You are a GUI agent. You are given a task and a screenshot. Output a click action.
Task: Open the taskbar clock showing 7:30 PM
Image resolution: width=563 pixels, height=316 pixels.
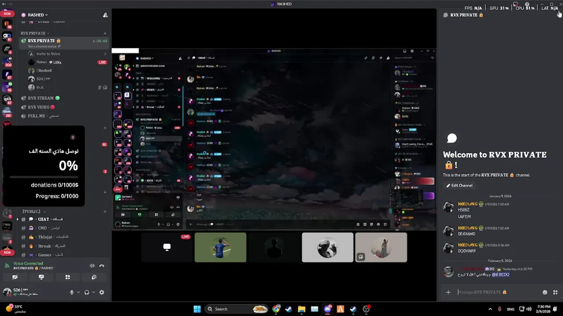tap(544, 309)
